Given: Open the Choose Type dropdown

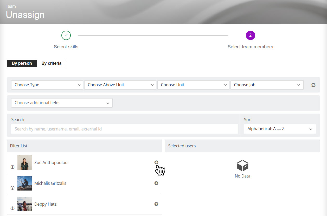Looking at the screenshot, I should click(x=47, y=85).
